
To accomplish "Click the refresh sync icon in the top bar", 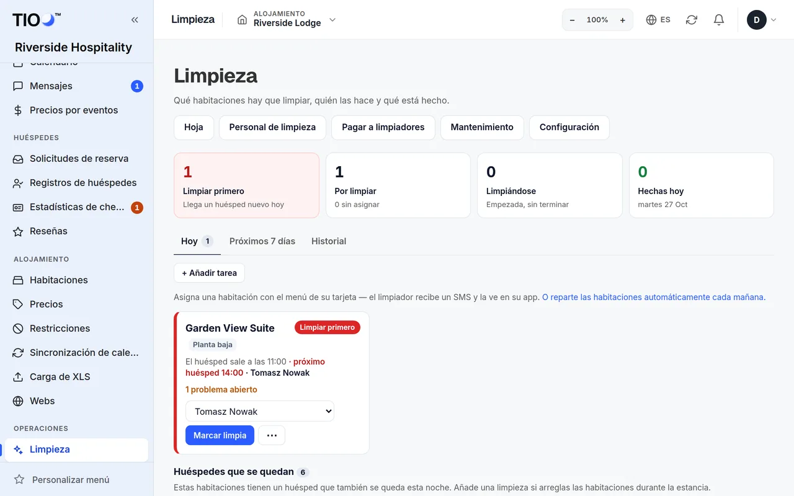I will pos(692,20).
